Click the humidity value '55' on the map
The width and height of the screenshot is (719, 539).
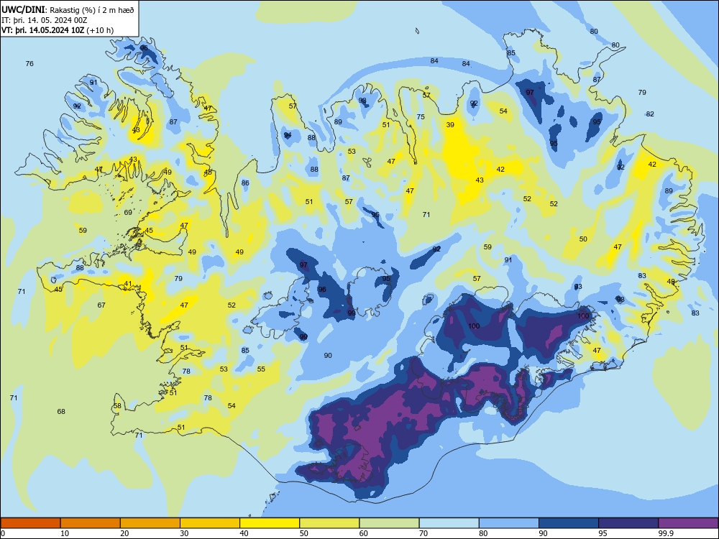(261, 369)
